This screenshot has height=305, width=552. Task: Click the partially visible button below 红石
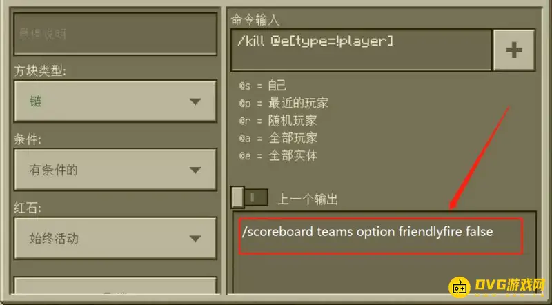click(115, 285)
